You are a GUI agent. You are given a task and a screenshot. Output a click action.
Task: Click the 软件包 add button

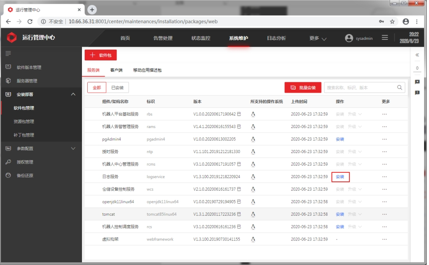tap(101, 55)
